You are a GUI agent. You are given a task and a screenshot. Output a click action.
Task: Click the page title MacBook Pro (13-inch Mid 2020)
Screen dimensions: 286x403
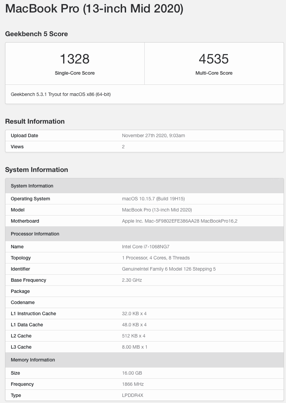94,8
